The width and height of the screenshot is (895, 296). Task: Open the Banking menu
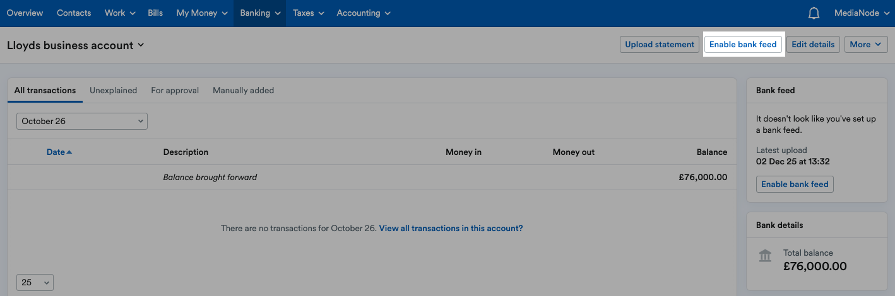[260, 13]
